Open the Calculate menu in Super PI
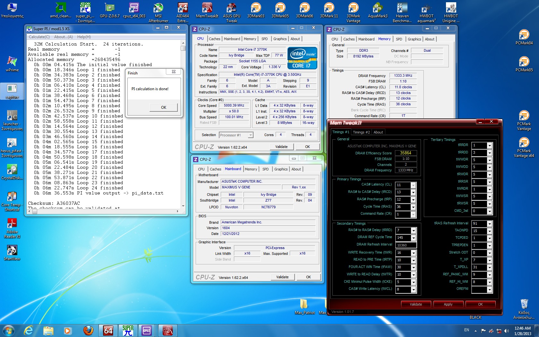Image resolution: width=539 pixels, height=337 pixels. [x=39, y=37]
